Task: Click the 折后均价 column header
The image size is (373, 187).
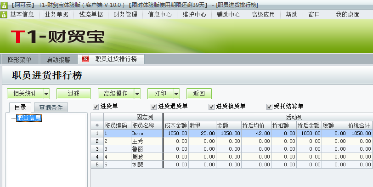Action: pos(256,125)
